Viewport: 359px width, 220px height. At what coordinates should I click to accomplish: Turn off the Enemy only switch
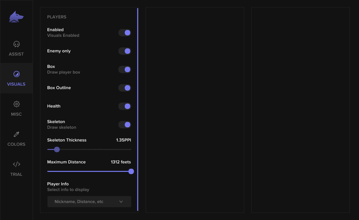124,51
